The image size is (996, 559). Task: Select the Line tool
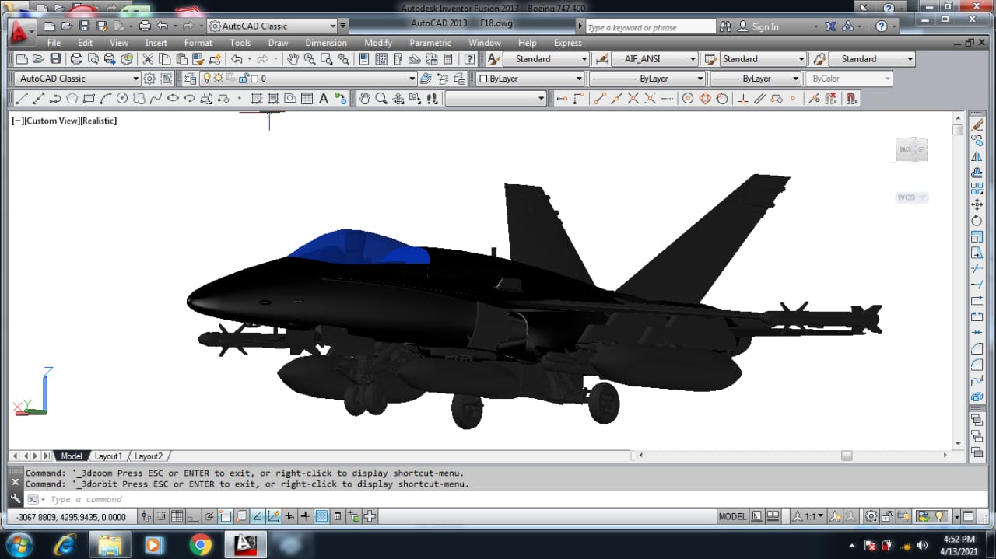click(21, 98)
